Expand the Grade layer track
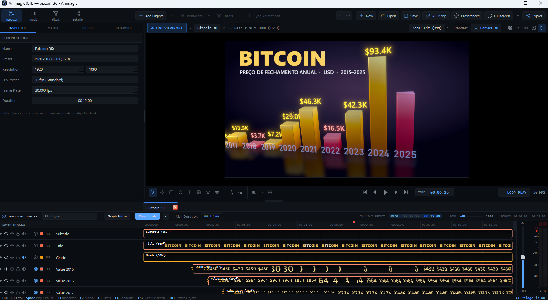548x300 pixels. point(1,257)
